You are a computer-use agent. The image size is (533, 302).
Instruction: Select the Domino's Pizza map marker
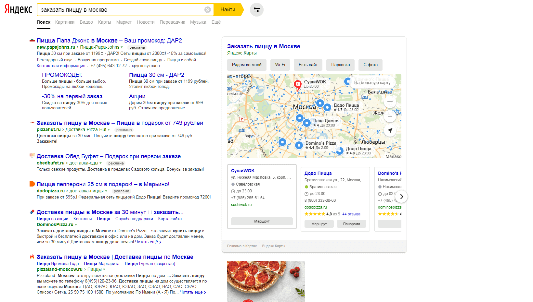299,145
